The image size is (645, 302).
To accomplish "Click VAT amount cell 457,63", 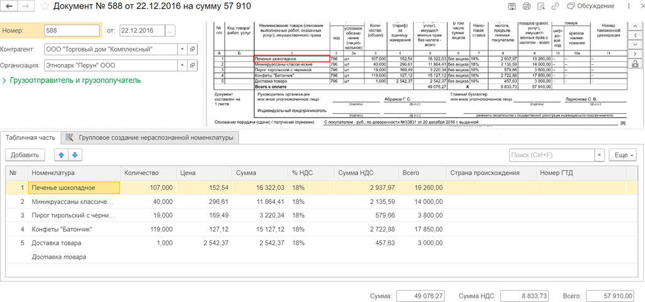I will point(366,243).
